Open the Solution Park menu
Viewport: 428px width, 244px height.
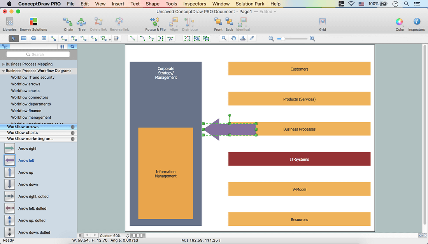click(x=250, y=4)
